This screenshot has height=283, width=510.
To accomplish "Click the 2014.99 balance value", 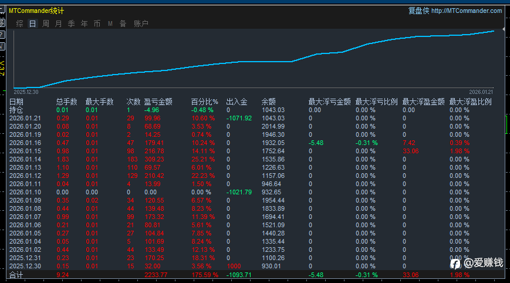I will coord(273,127).
